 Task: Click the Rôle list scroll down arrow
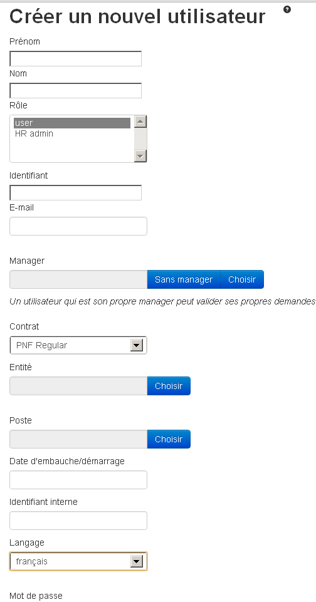point(140,156)
